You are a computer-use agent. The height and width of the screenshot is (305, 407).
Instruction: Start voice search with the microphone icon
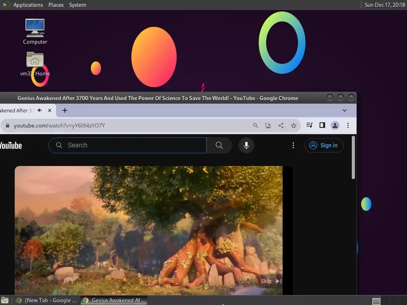[x=246, y=145]
